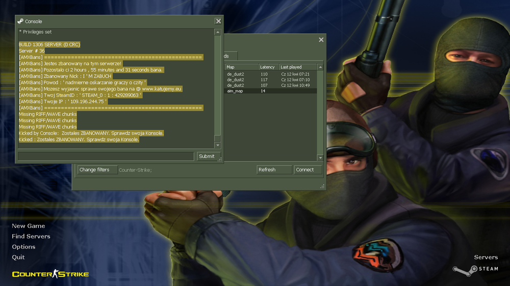510x286 pixels.
Task: Click console scrollbar down arrow
Action: click(x=218, y=145)
